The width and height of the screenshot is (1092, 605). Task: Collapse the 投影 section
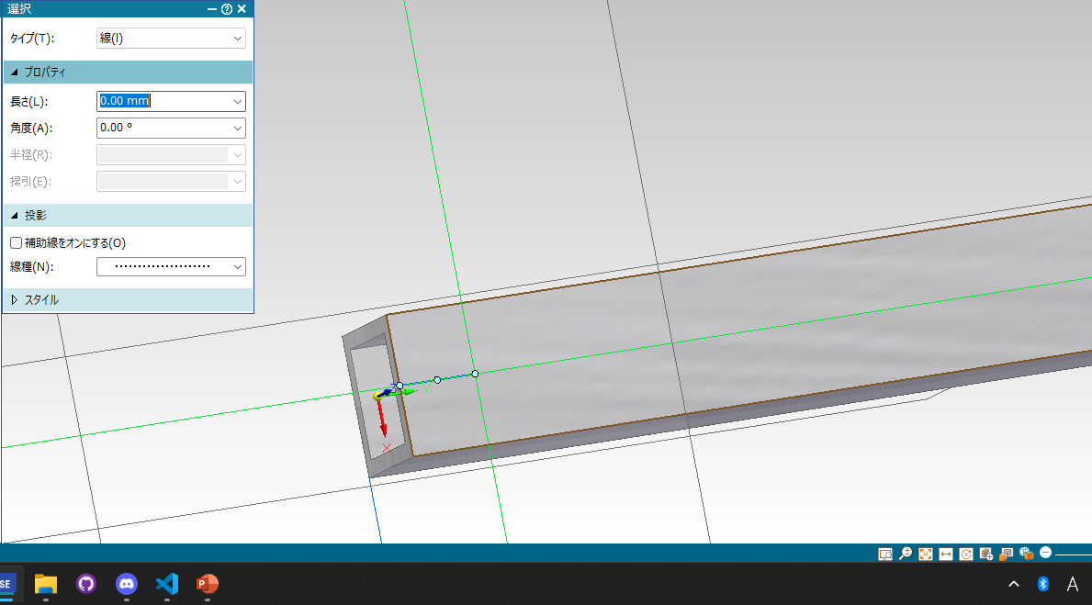pos(15,216)
